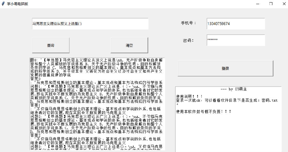
Task: Click the 手机号 label text
Action: [188, 23]
